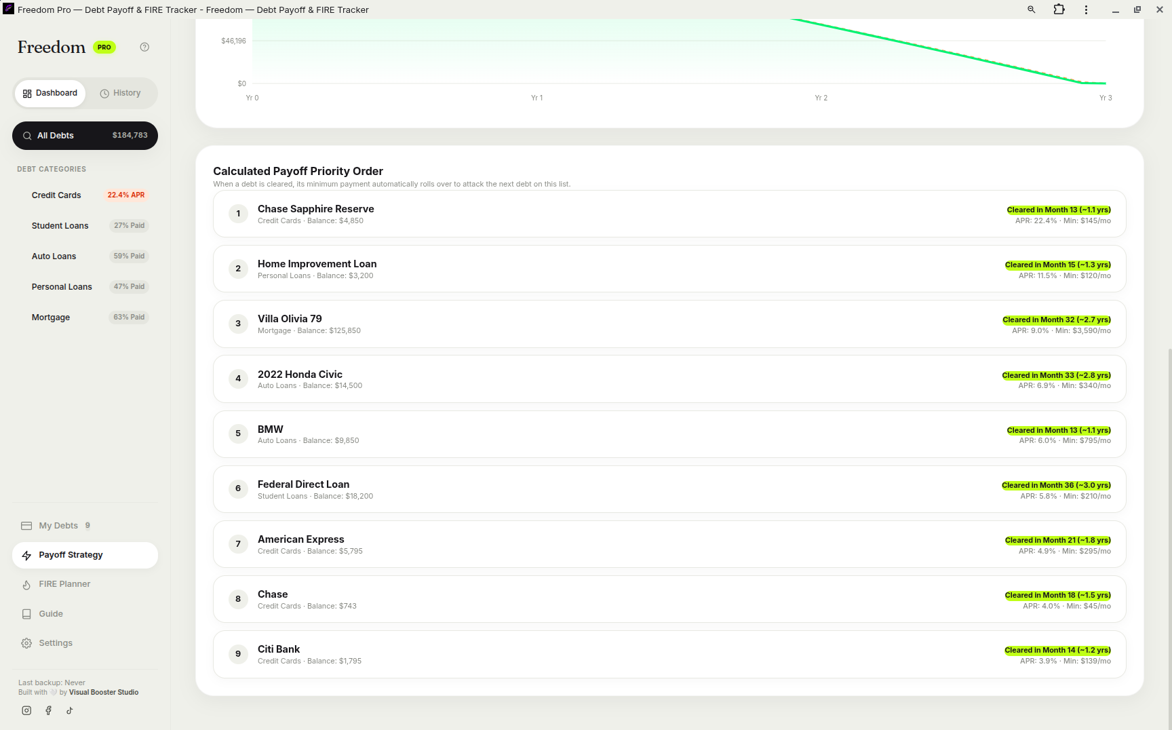Select the Citi Bank debt row
The image size is (1172, 730).
[669, 655]
